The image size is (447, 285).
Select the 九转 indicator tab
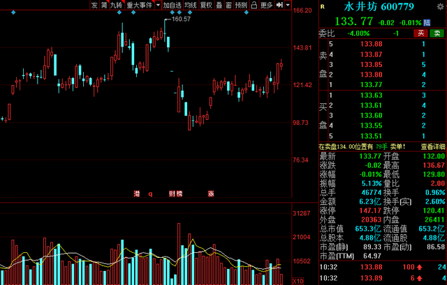[117, 5]
